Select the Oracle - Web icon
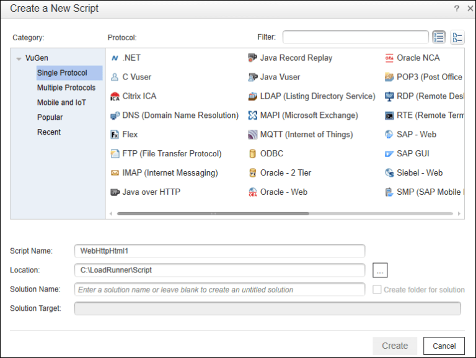The image size is (476, 358). coord(253,192)
